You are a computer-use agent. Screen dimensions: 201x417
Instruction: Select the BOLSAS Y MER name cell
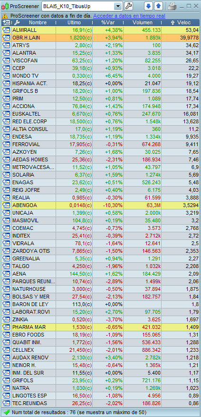(33, 297)
